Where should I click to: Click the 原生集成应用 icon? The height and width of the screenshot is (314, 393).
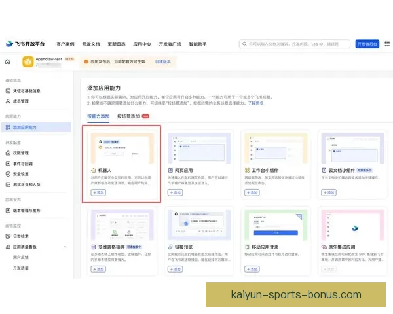(x=324, y=247)
